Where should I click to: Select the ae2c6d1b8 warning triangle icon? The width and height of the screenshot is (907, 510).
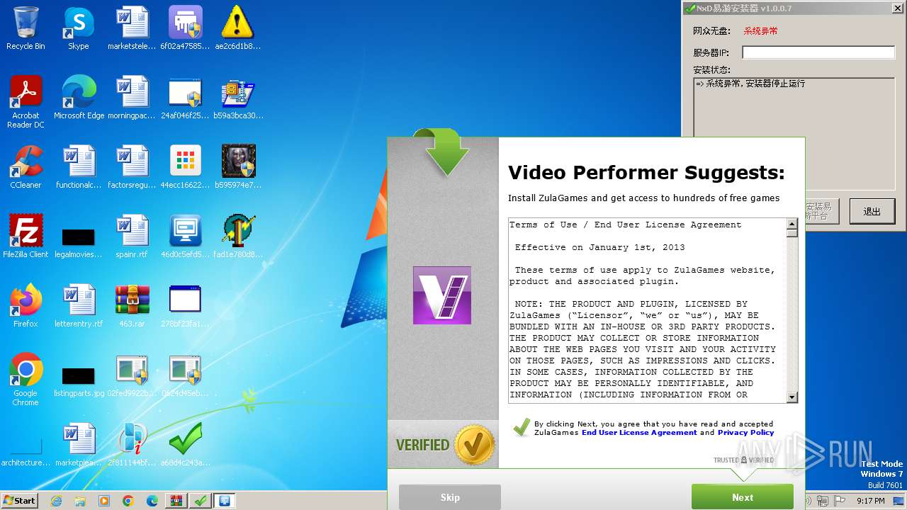pyautogui.click(x=237, y=28)
